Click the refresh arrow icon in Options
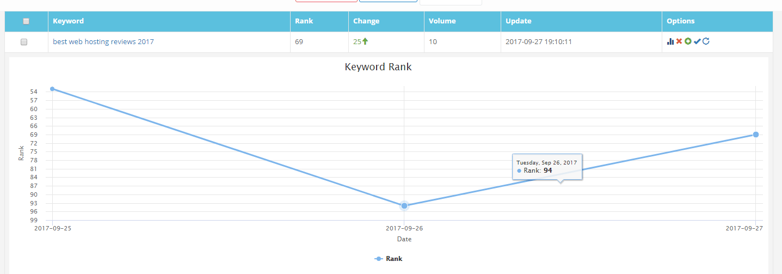The width and height of the screenshot is (782, 274). pos(706,41)
